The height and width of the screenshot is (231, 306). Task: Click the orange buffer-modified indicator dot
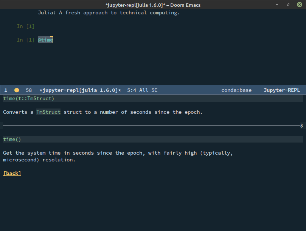click(x=17, y=90)
